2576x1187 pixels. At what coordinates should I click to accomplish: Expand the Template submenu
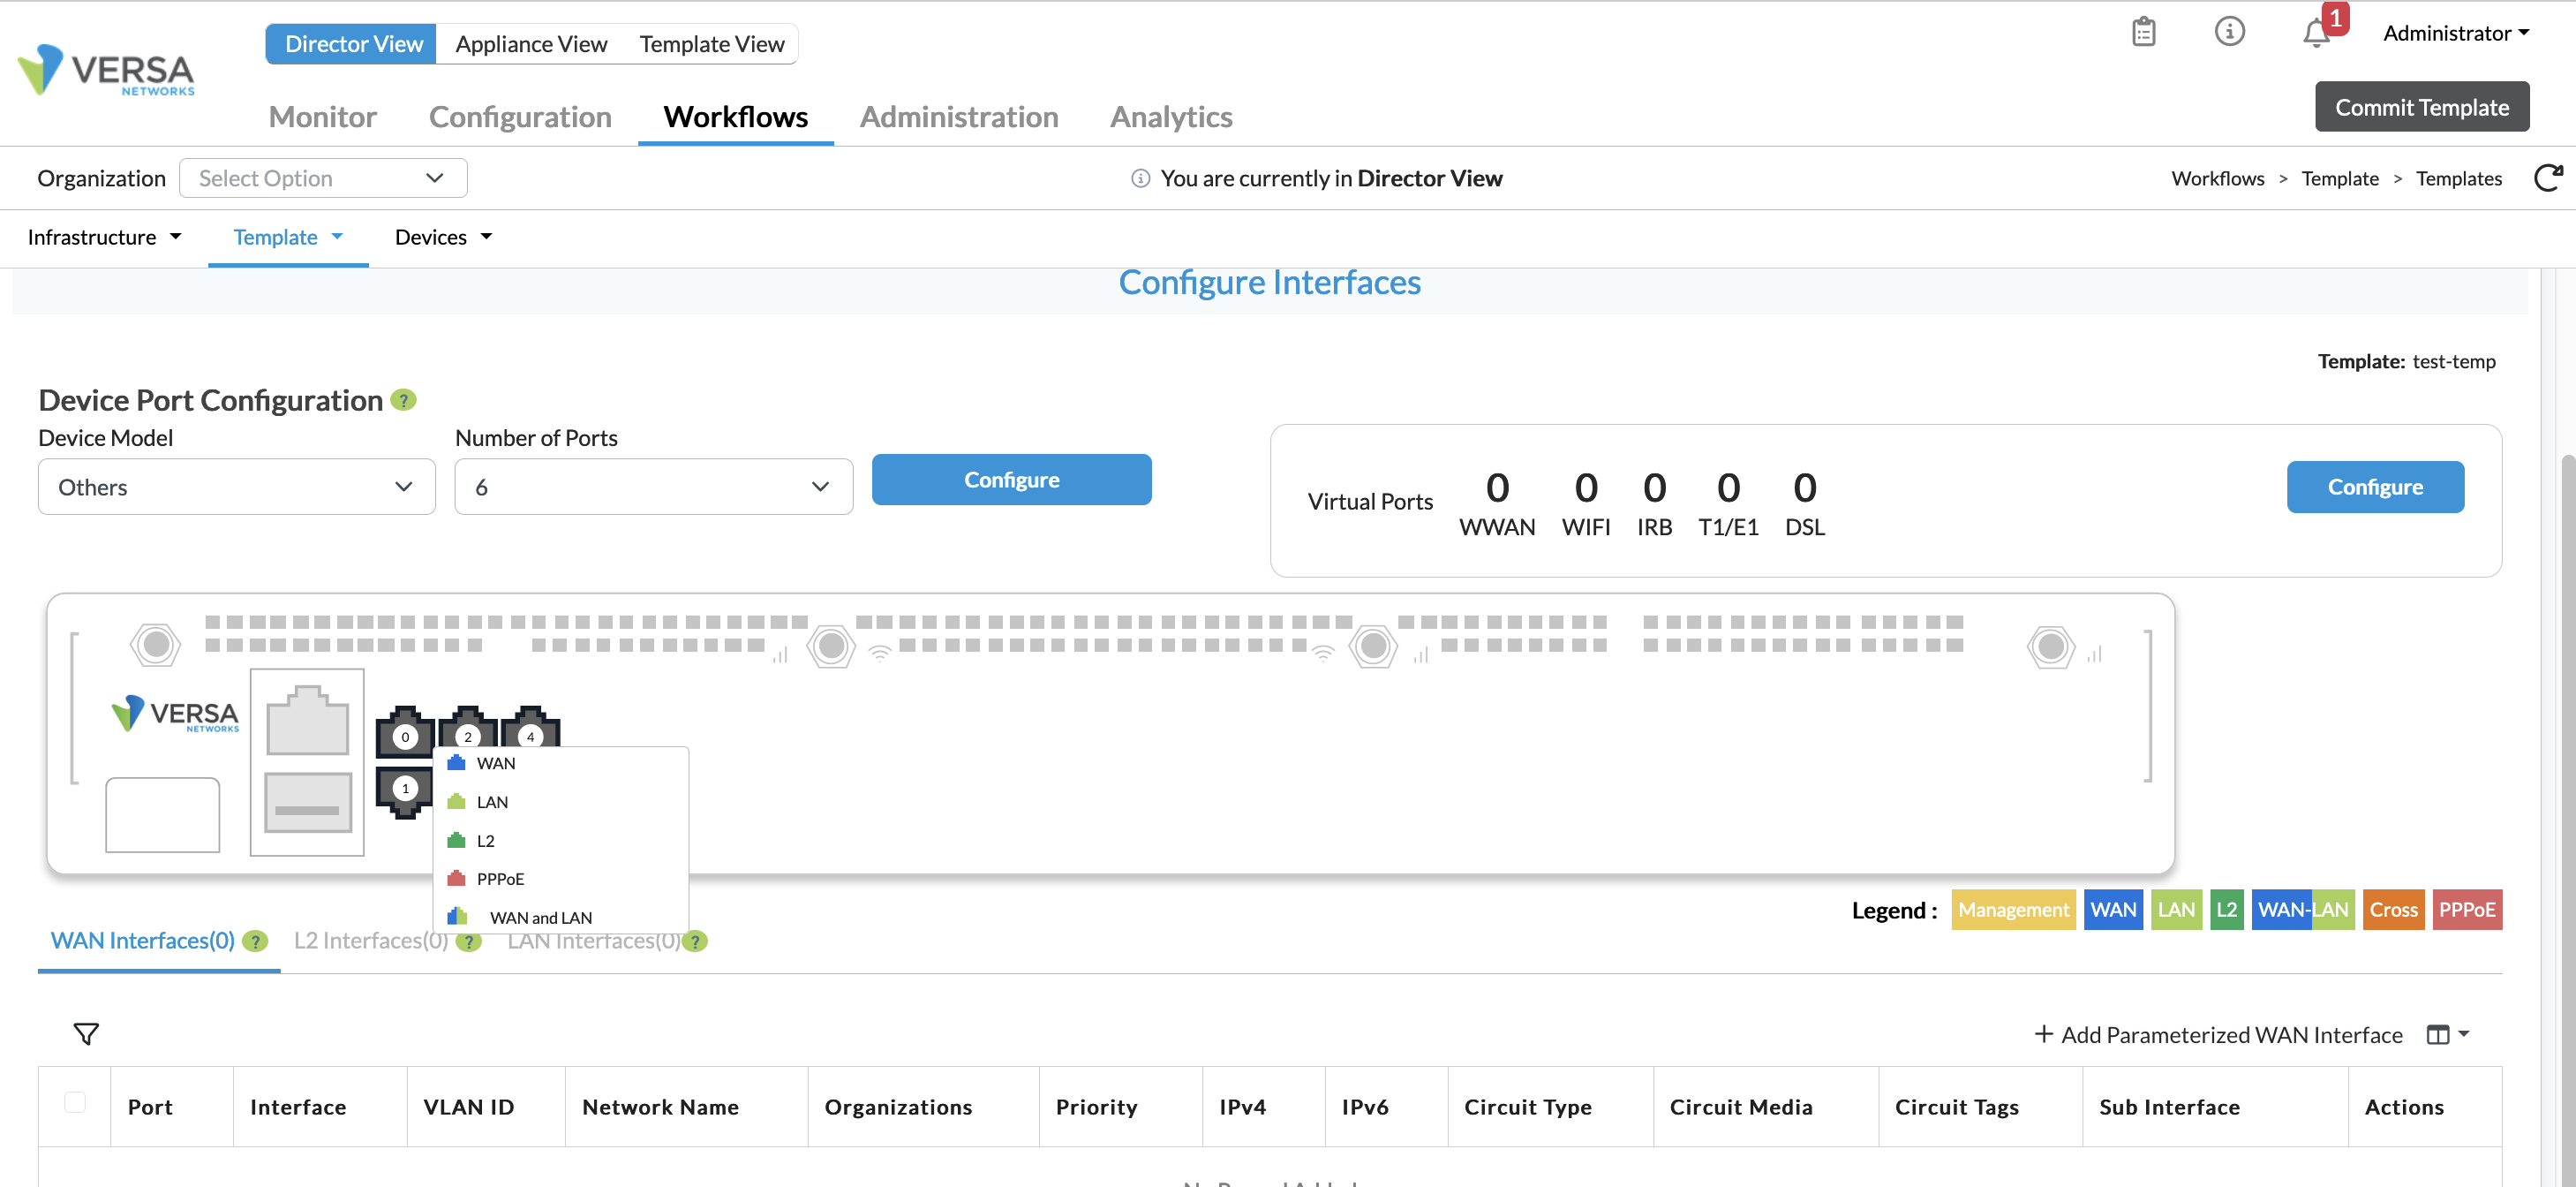pos(288,238)
